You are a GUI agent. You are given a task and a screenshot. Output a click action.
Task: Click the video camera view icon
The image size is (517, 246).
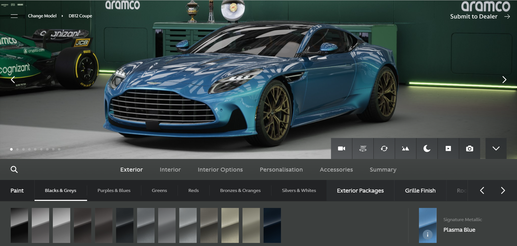click(341, 149)
